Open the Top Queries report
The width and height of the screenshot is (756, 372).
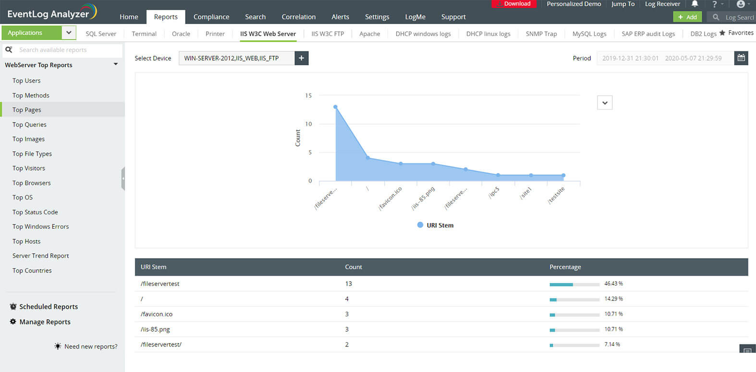pyautogui.click(x=29, y=124)
